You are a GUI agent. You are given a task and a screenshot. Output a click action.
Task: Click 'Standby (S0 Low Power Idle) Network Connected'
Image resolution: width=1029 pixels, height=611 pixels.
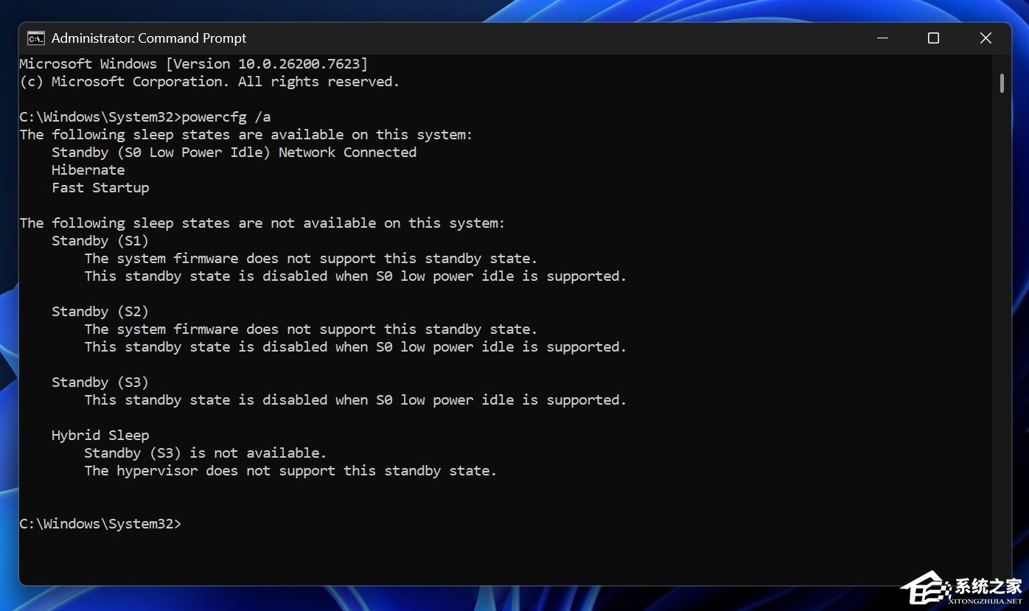[x=234, y=153]
